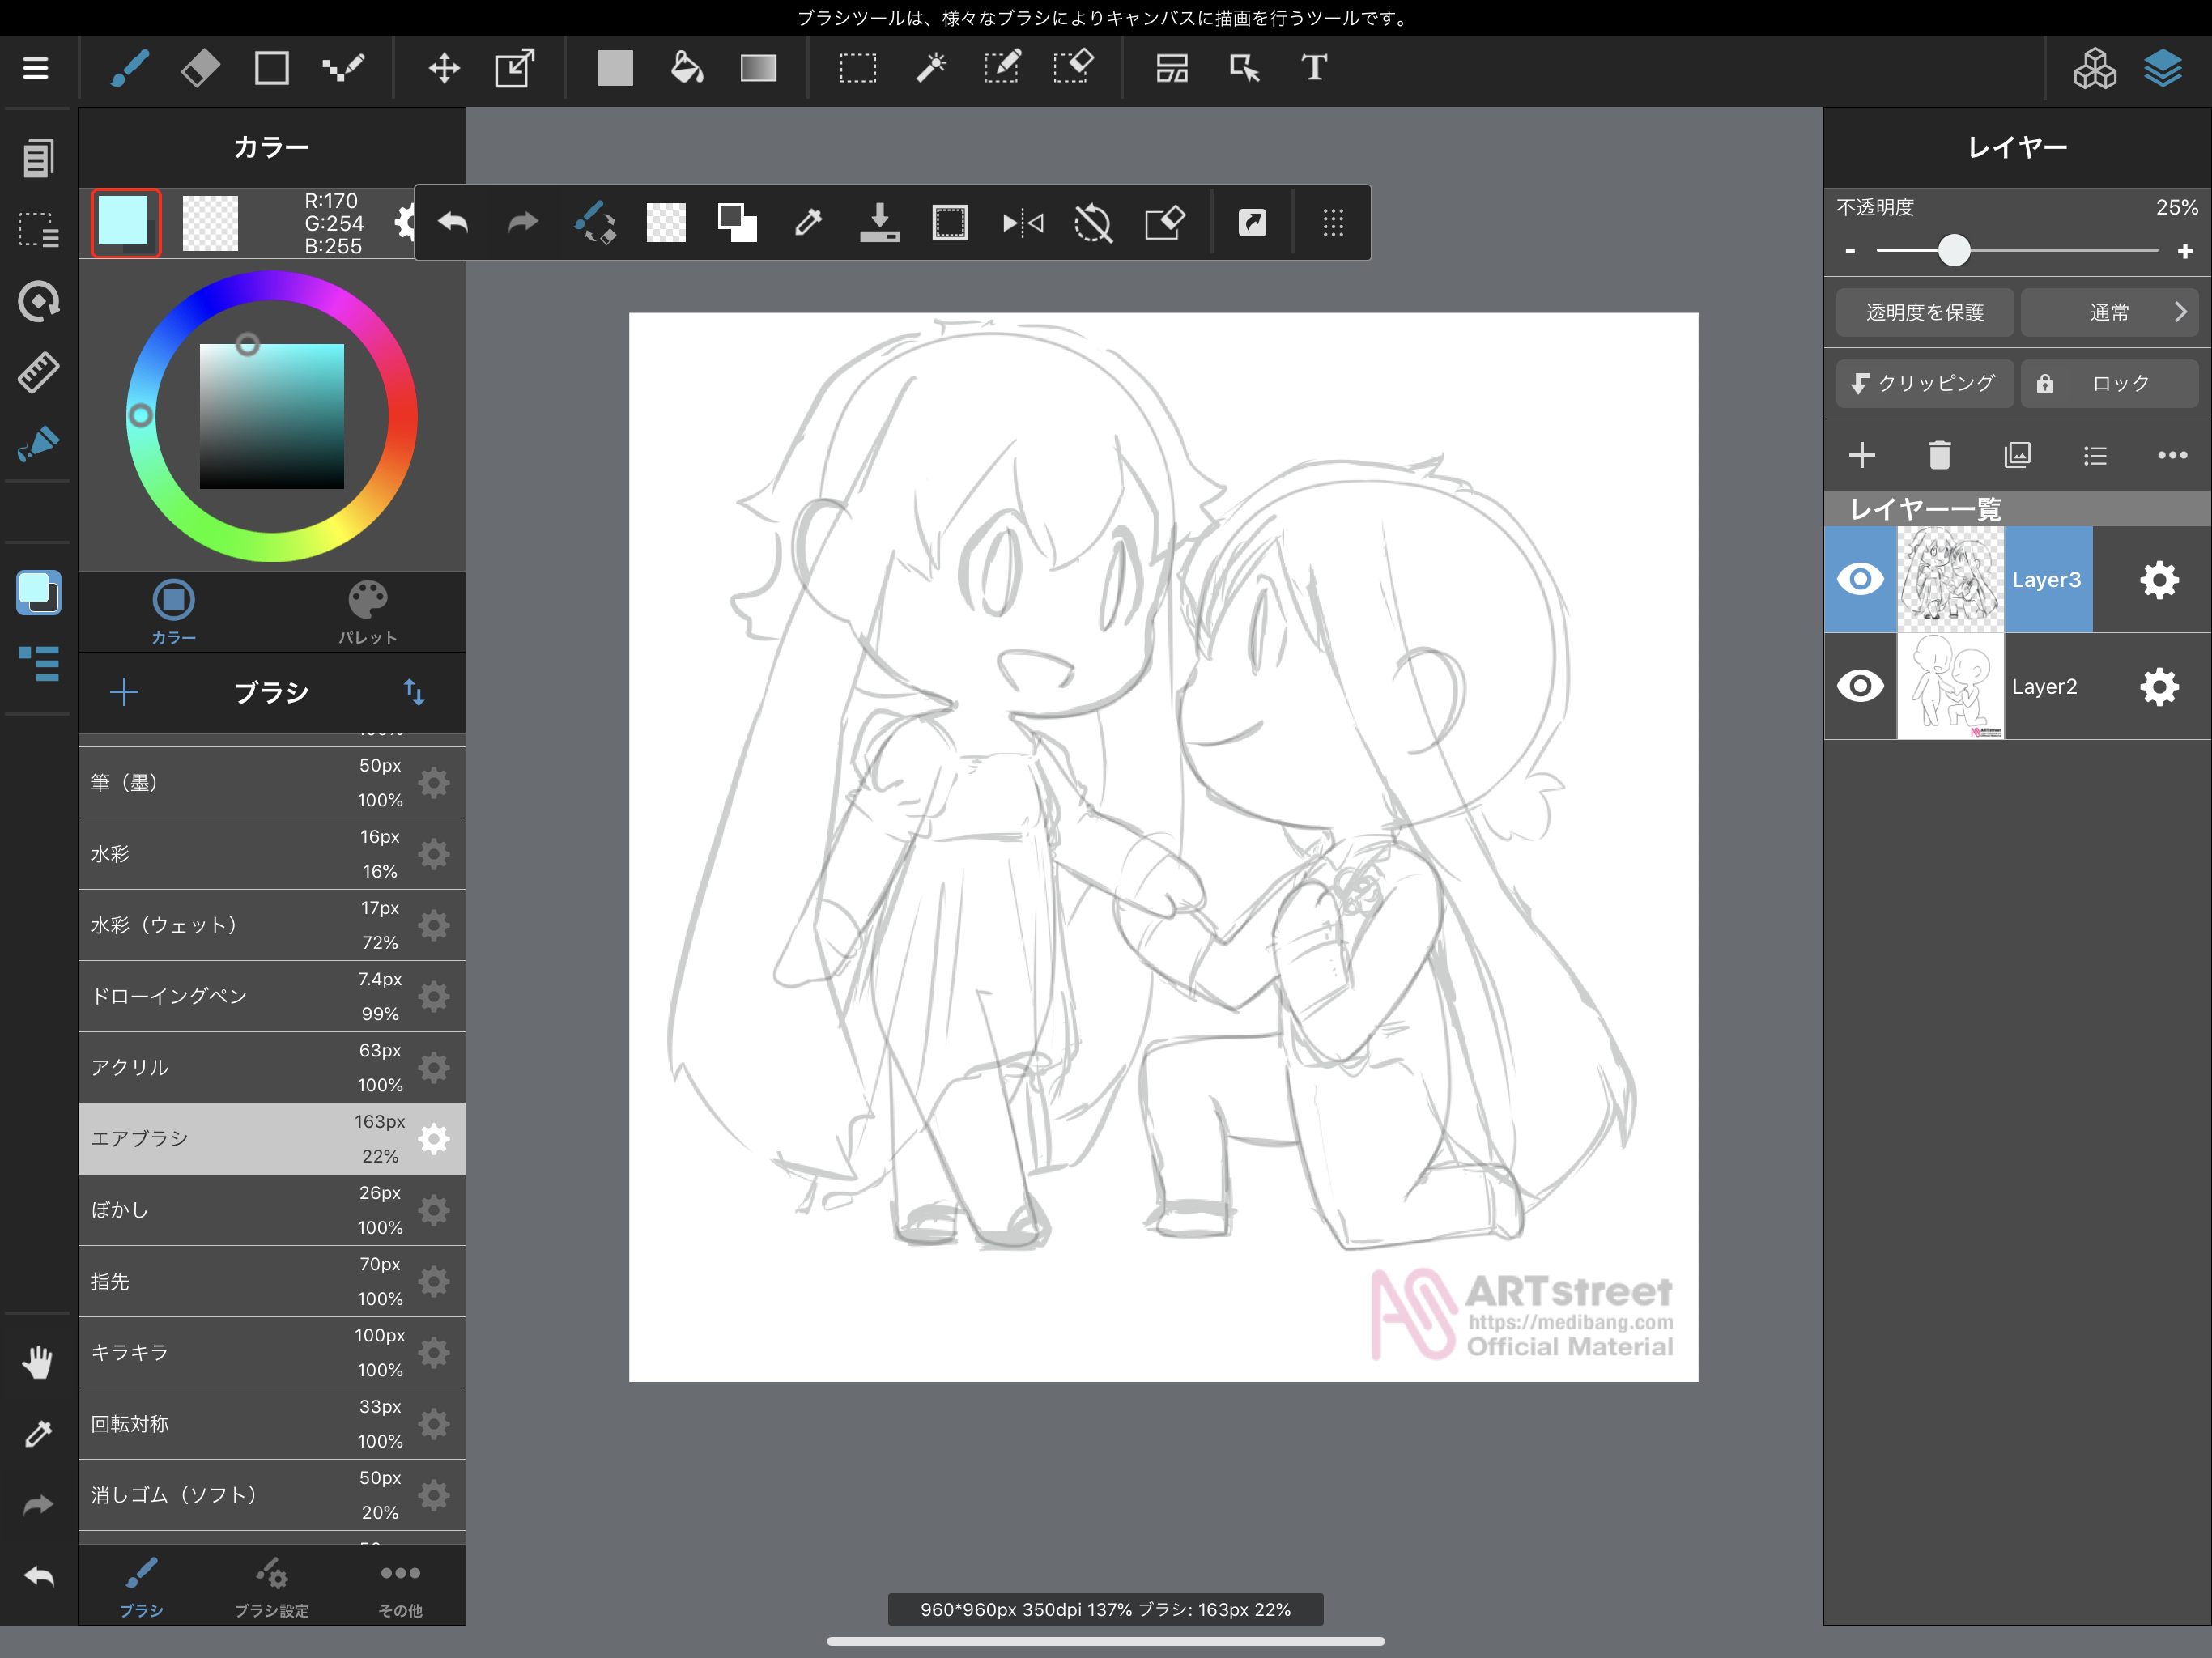Select transparent background color swatch

point(210,222)
